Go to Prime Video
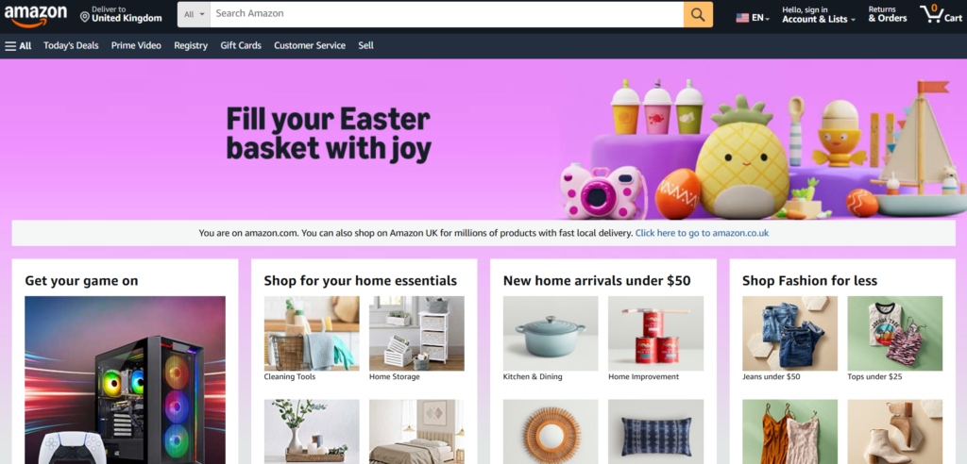The image size is (967, 464). [136, 45]
